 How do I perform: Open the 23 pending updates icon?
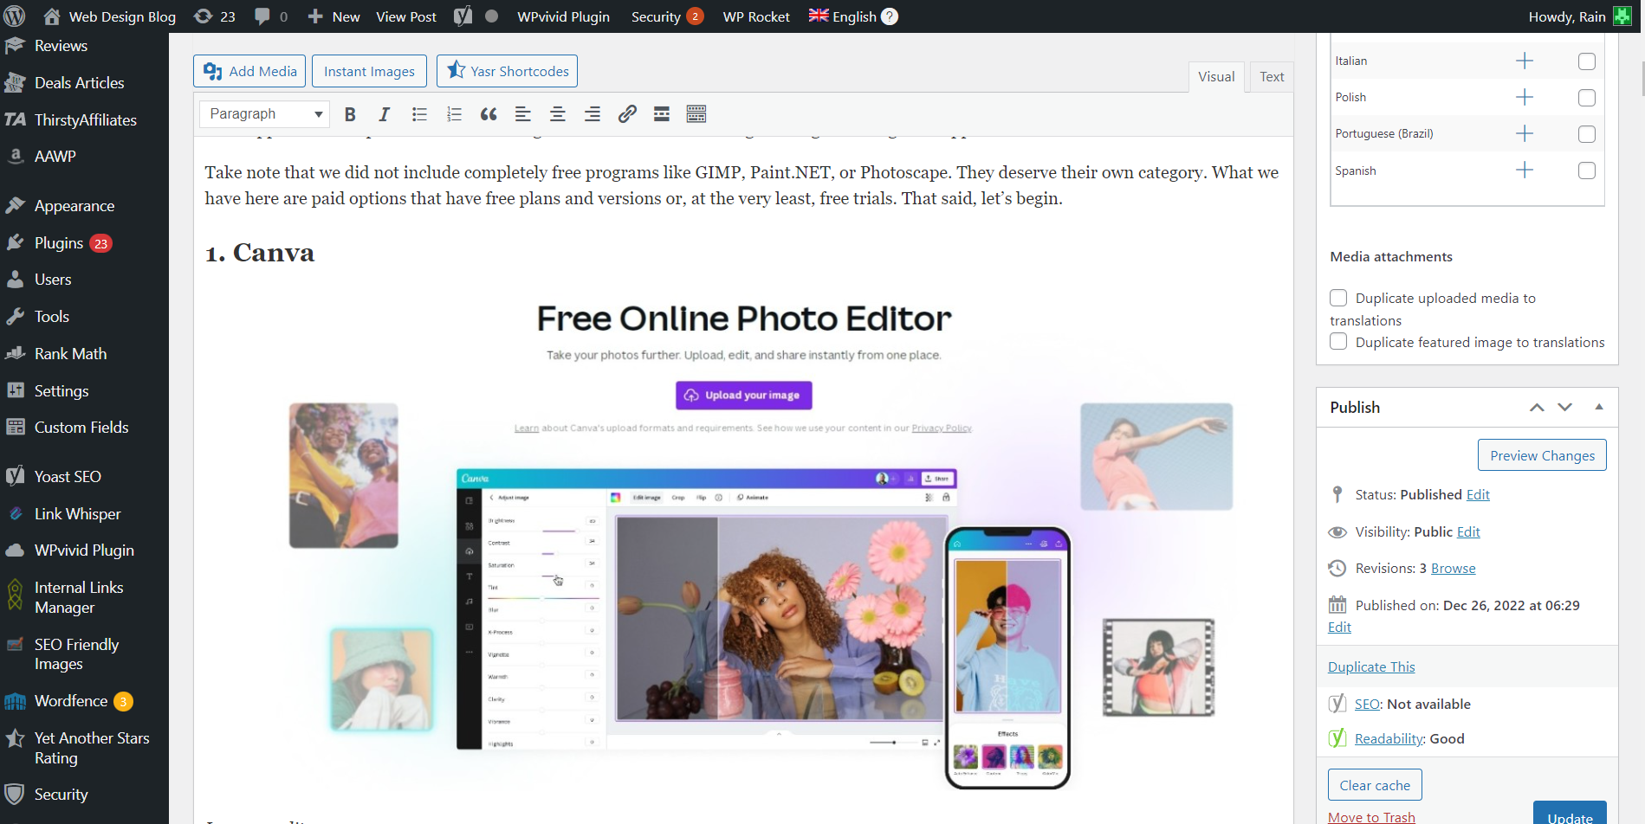tap(215, 16)
